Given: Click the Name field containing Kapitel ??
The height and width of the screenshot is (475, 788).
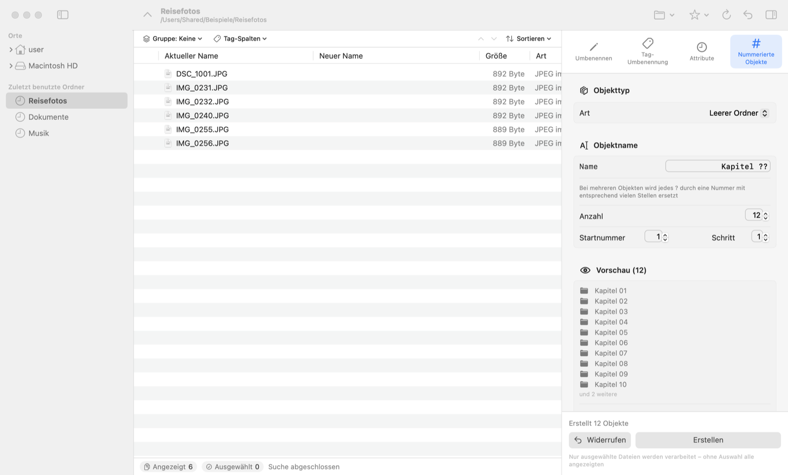Looking at the screenshot, I should 718,166.
